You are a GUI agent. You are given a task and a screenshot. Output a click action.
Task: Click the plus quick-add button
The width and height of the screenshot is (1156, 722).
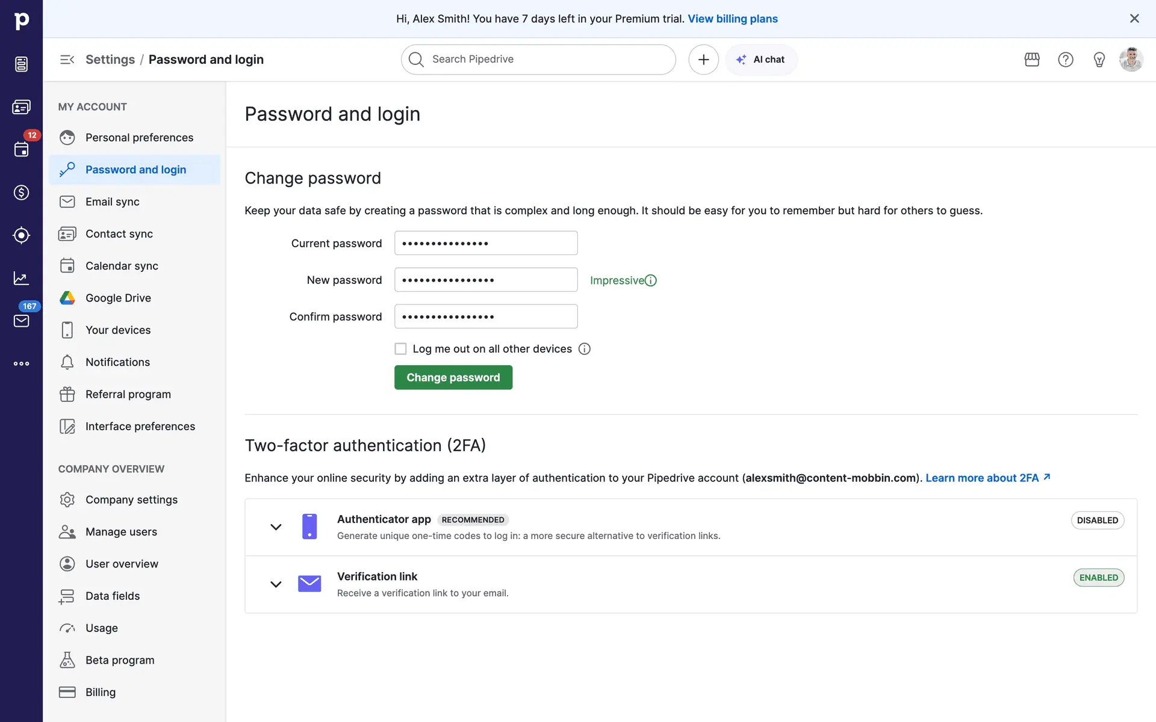703,60
